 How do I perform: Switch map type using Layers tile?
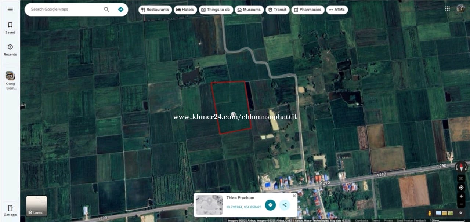(x=36, y=206)
